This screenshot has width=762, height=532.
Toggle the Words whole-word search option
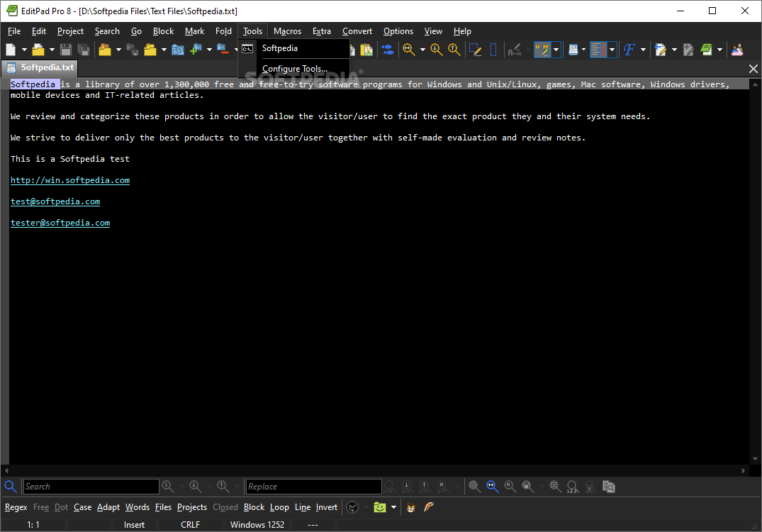click(138, 507)
